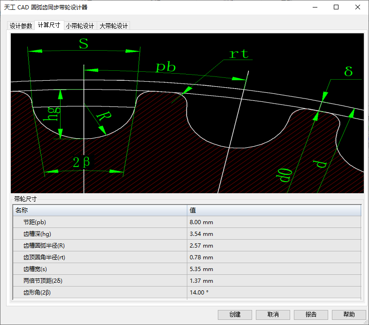Click the 名称 column header

click(100, 210)
